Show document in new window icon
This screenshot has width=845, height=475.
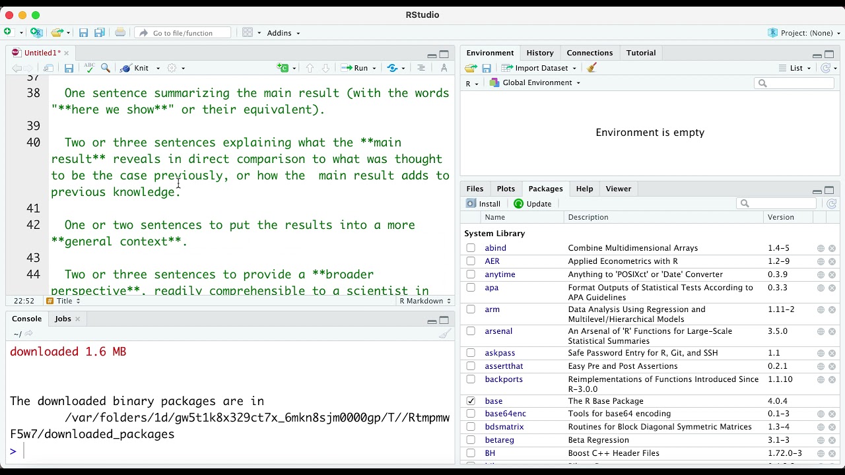(x=48, y=68)
